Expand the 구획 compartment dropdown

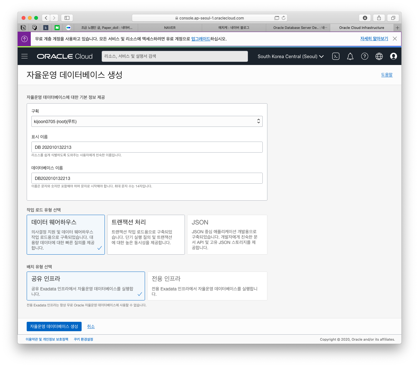pyautogui.click(x=147, y=121)
